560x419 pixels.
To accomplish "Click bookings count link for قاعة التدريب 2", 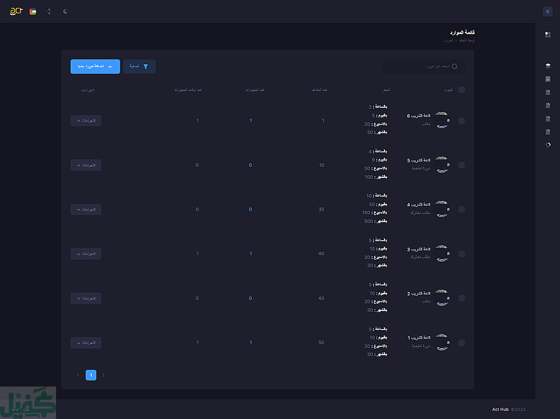I will 250,298.
